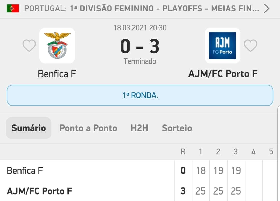Favorite AJM/FC Porto F with heart icon
The height and width of the screenshot is (201, 280).
pyautogui.click(x=250, y=46)
